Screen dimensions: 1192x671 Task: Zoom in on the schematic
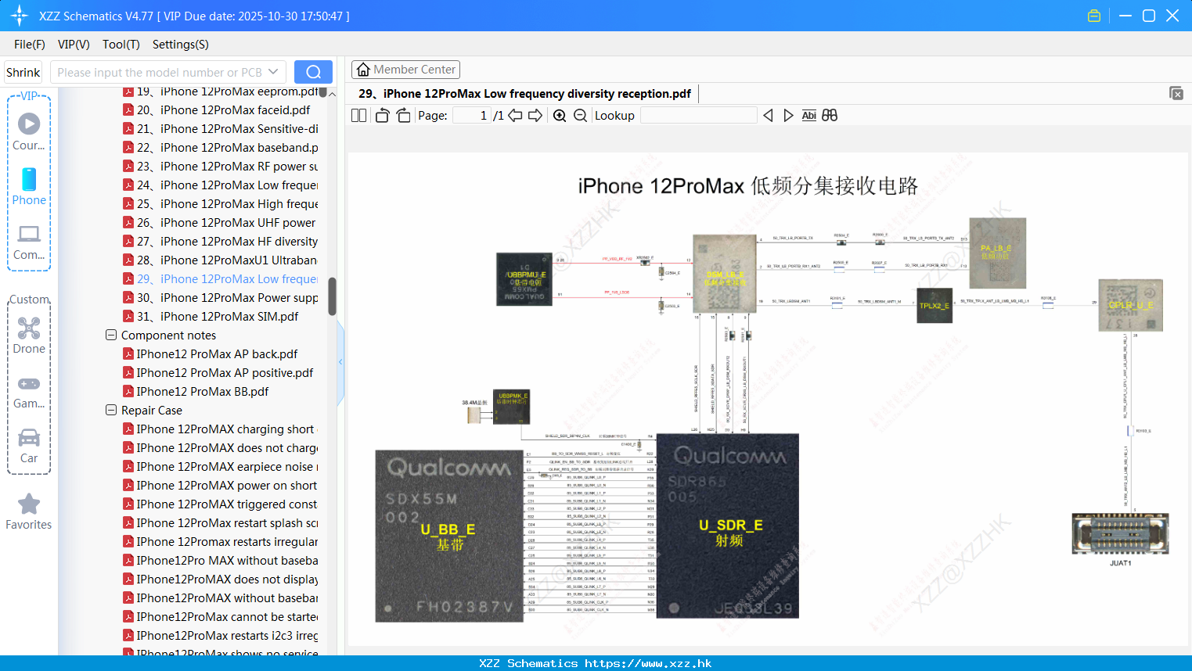[x=560, y=116]
